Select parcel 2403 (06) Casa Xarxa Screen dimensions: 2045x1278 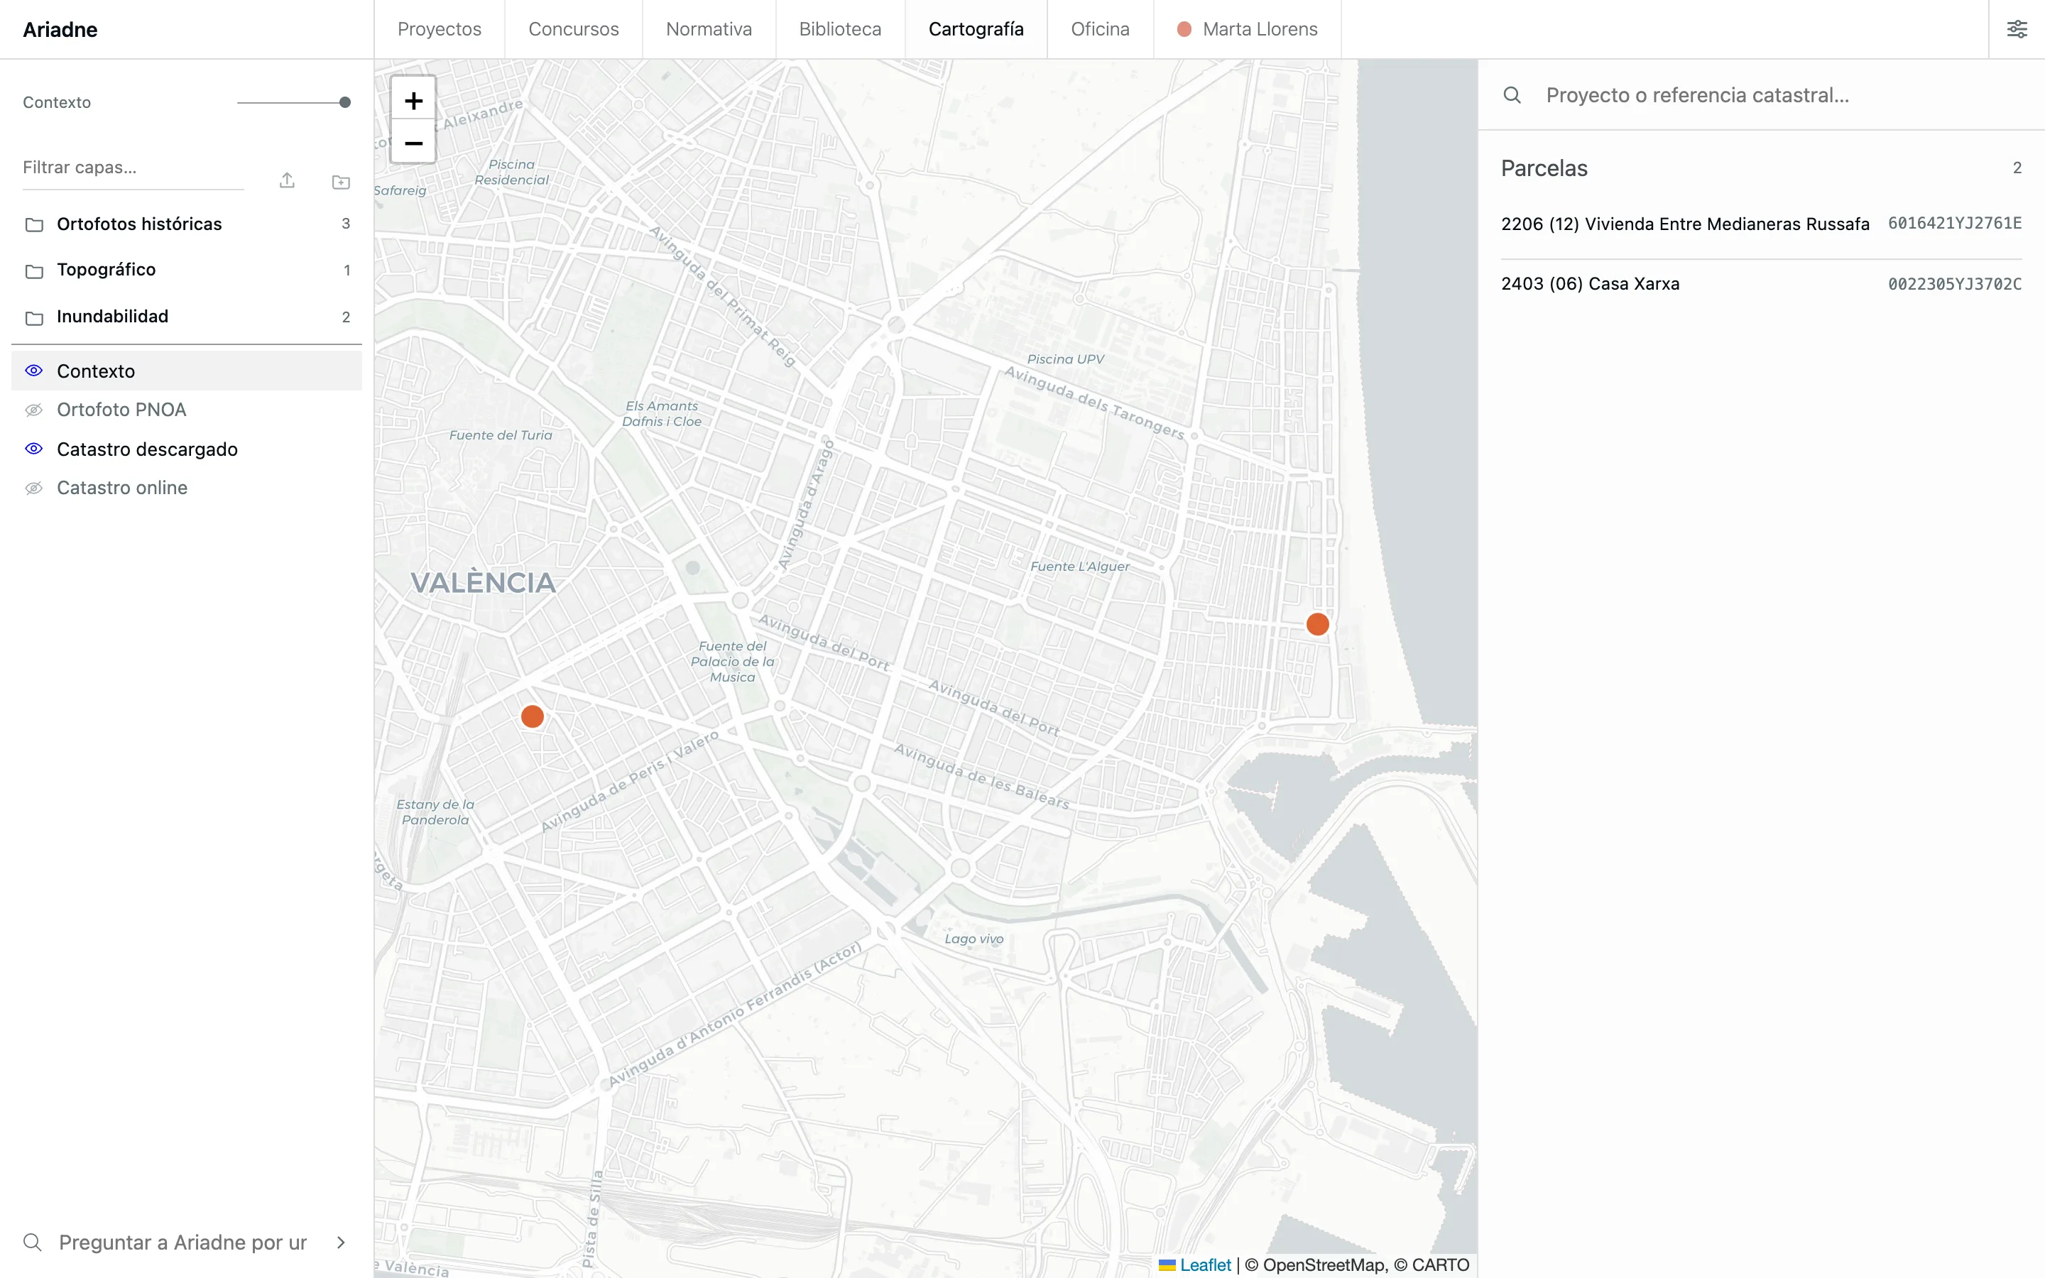coord(1761,284)
